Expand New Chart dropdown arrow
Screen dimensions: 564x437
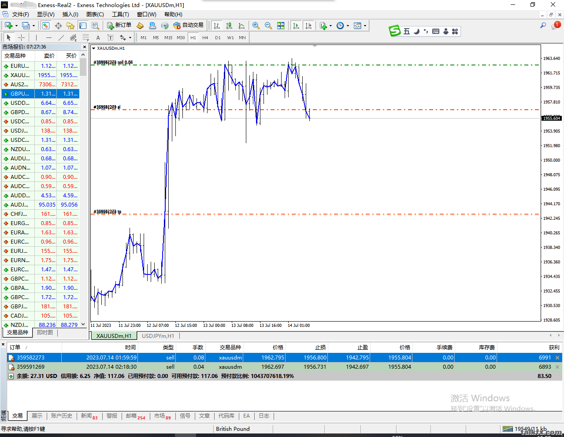[16, 26]
